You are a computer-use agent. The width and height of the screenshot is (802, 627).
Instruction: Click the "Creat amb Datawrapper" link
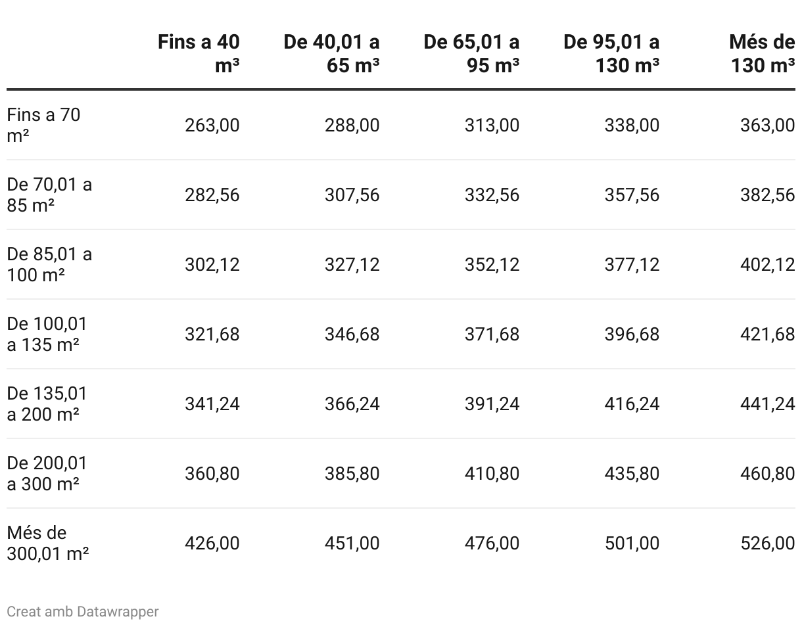tap(83, 612)
